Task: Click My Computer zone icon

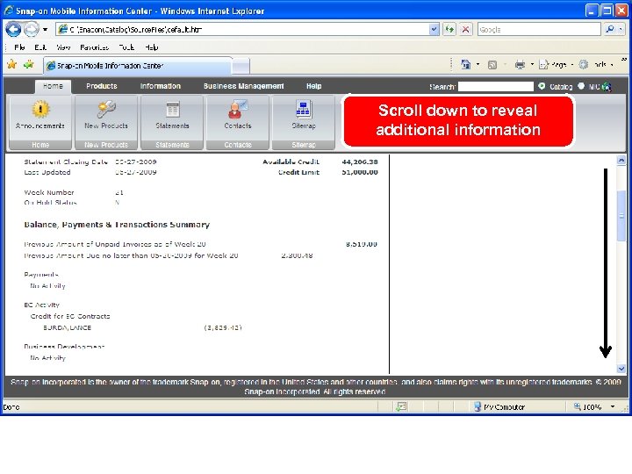Action: click(x=478, y=406)
